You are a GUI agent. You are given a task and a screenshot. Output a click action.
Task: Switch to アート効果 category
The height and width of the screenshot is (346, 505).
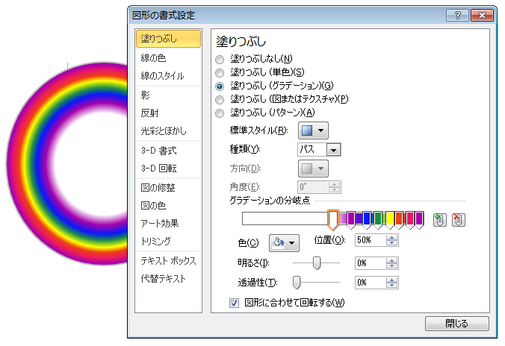(168, 224)
